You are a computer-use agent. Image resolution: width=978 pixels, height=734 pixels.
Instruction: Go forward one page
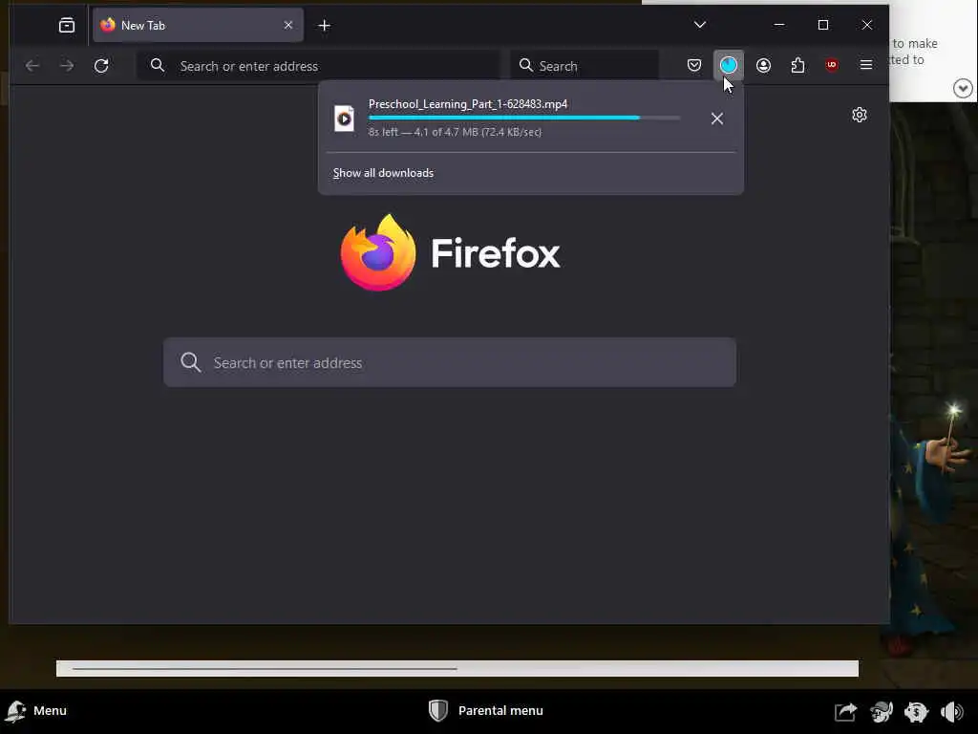point(67,66)
